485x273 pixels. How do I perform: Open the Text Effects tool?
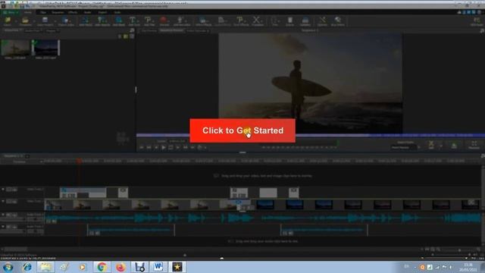[x=241, y=21]
